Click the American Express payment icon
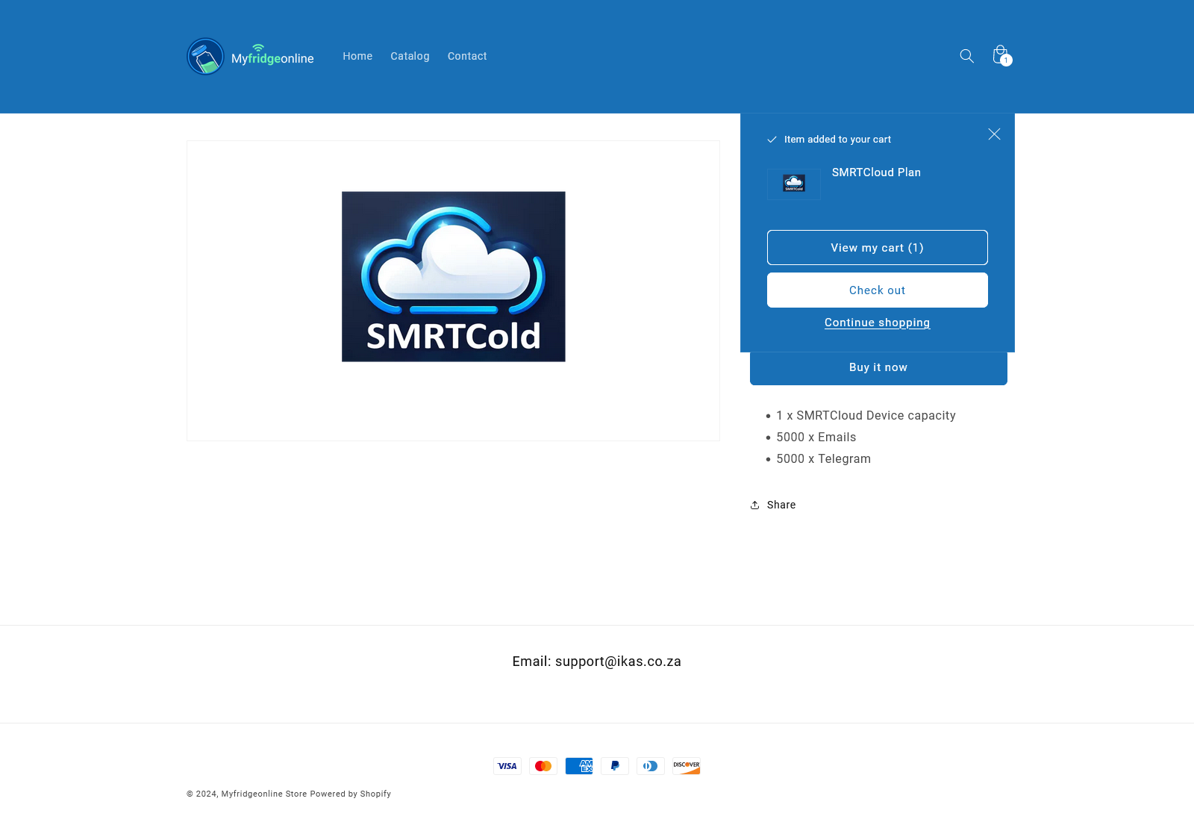Screen dimensions: 1194x828 pos(579,766)
